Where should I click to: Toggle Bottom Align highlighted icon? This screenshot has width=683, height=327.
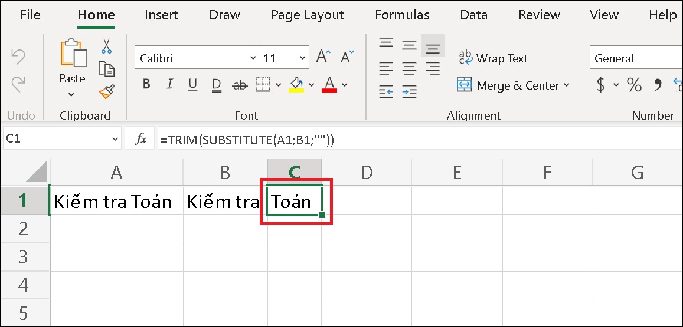click(x=433, y=45)
